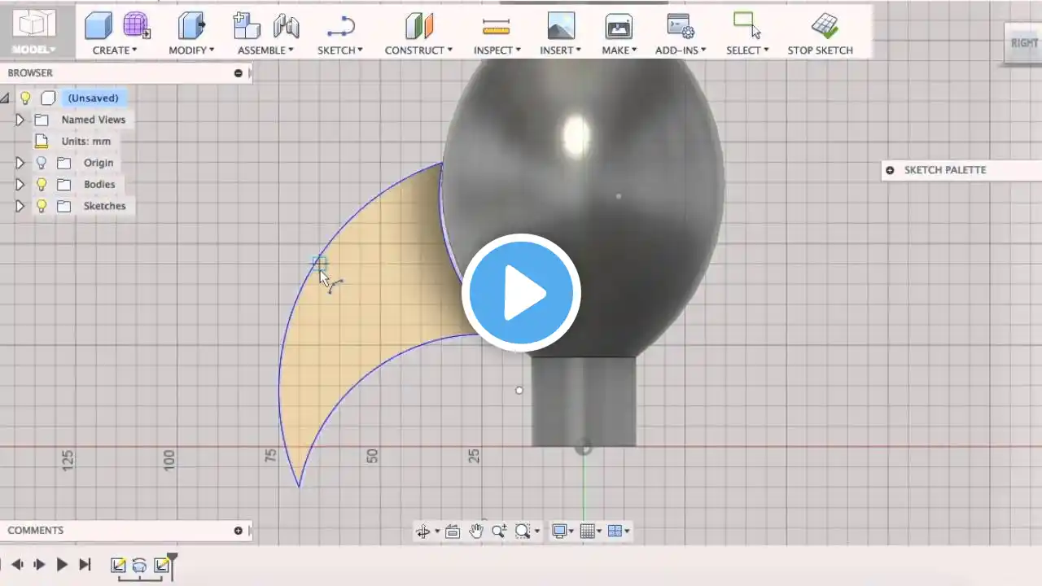
Task: Open the ADD-INS menu
Action: pyautogui.click(x=681, y=50)
